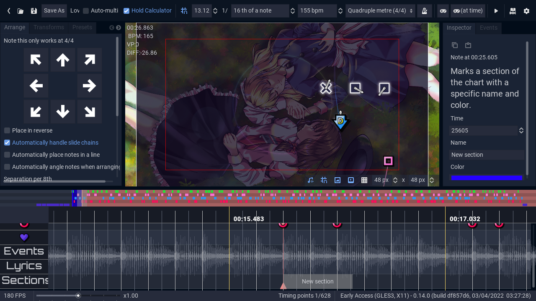Click the down arrow arrange button
The width and height of the screenshot is (536, 301).
tap(63, 112)
